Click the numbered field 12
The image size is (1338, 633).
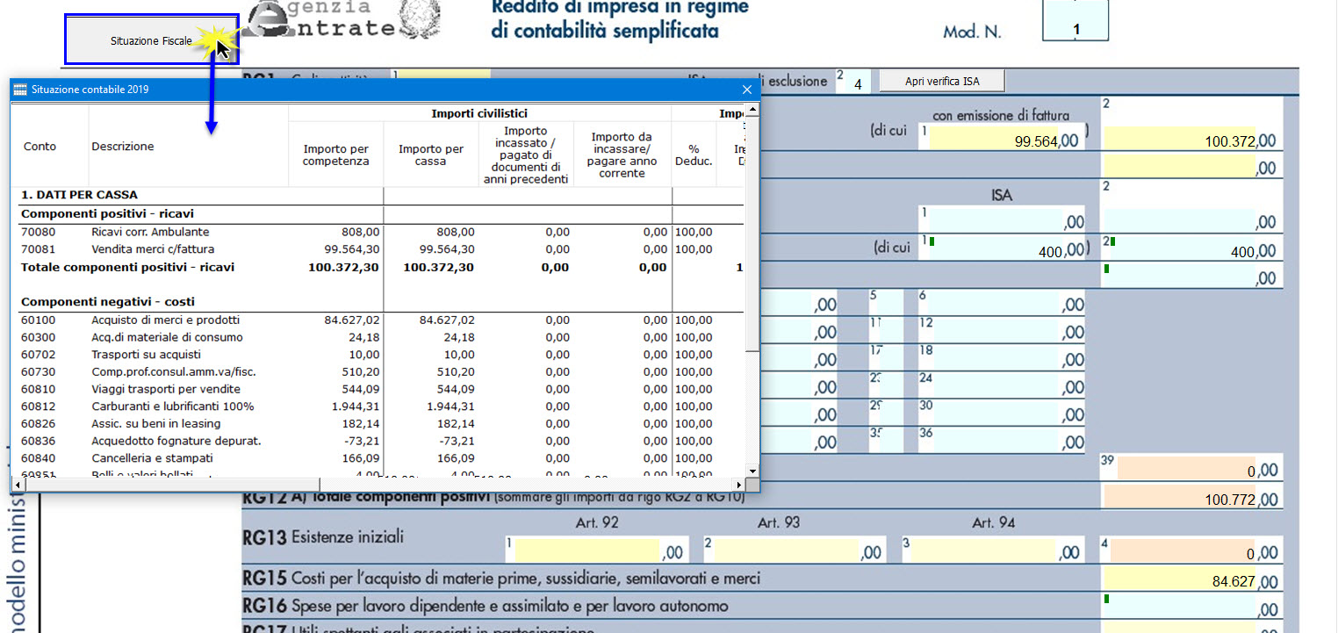1002,330
